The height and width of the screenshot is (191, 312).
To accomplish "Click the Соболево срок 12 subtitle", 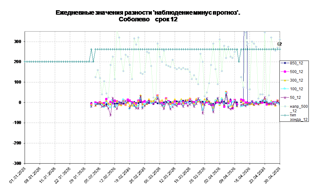I will click(x=148, y=19).
